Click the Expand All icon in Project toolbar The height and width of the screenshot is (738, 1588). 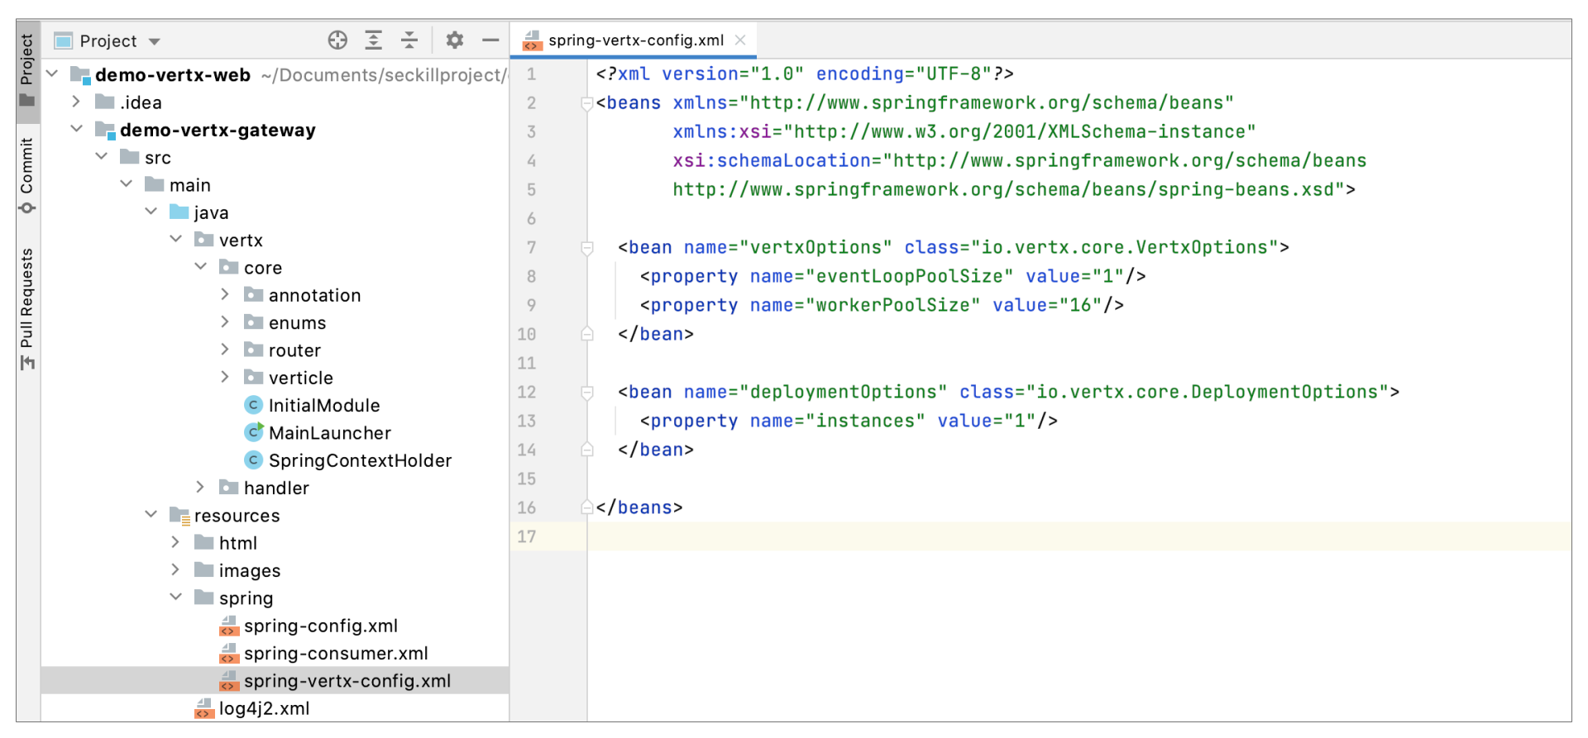374,40
